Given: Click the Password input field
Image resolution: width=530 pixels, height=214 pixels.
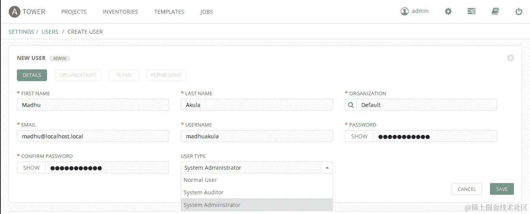Looking at the screenshot, I should point(435,136).
